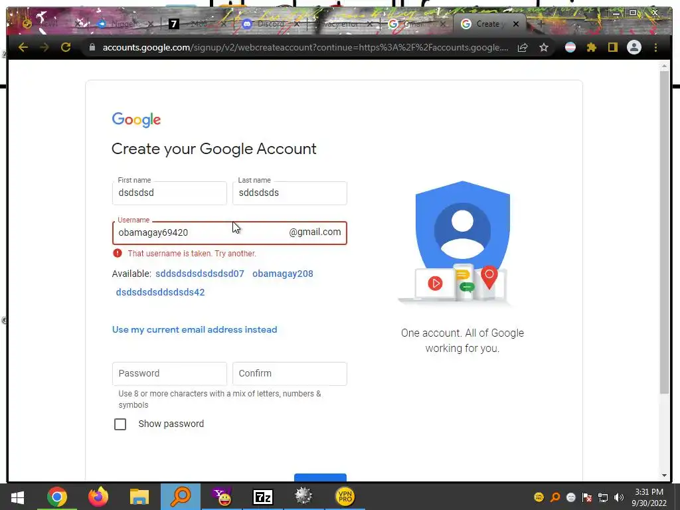Click the Password field
The width and height of the screenshot is (680, 510).
[169, 373]
